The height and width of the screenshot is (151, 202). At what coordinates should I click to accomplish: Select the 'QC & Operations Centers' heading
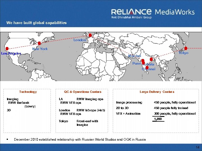pos(83,92)
